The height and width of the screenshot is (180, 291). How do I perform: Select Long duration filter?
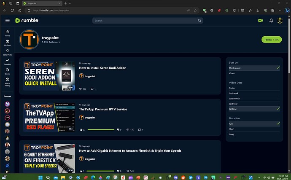coord(254,134)
